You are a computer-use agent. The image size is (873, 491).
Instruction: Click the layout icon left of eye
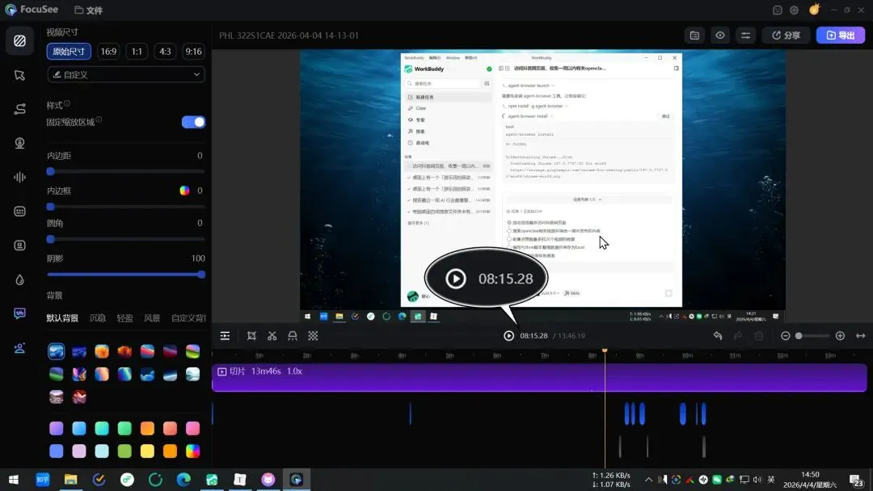click(x=694, y=35)
